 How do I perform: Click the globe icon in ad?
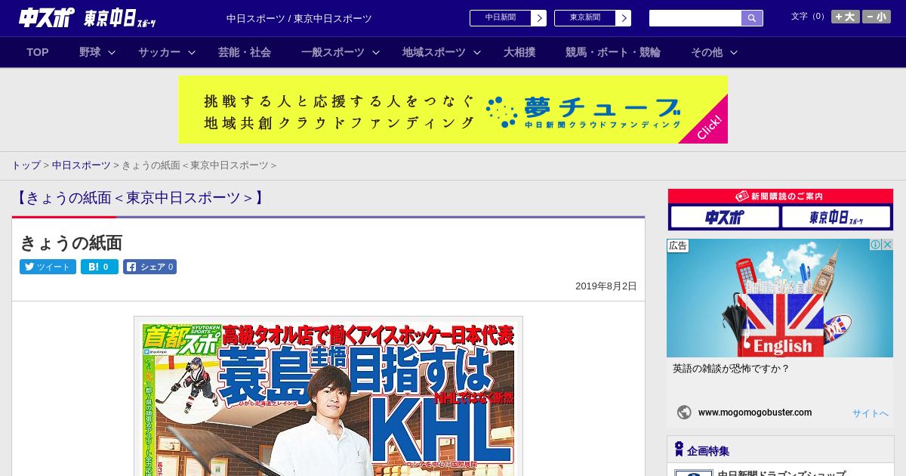[684, 413]
